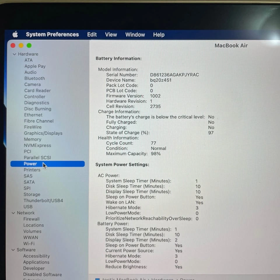The height and width of the screenshot is (280, 280).
Task: Click device name value bq20z451
Action: tap(161, 80)
